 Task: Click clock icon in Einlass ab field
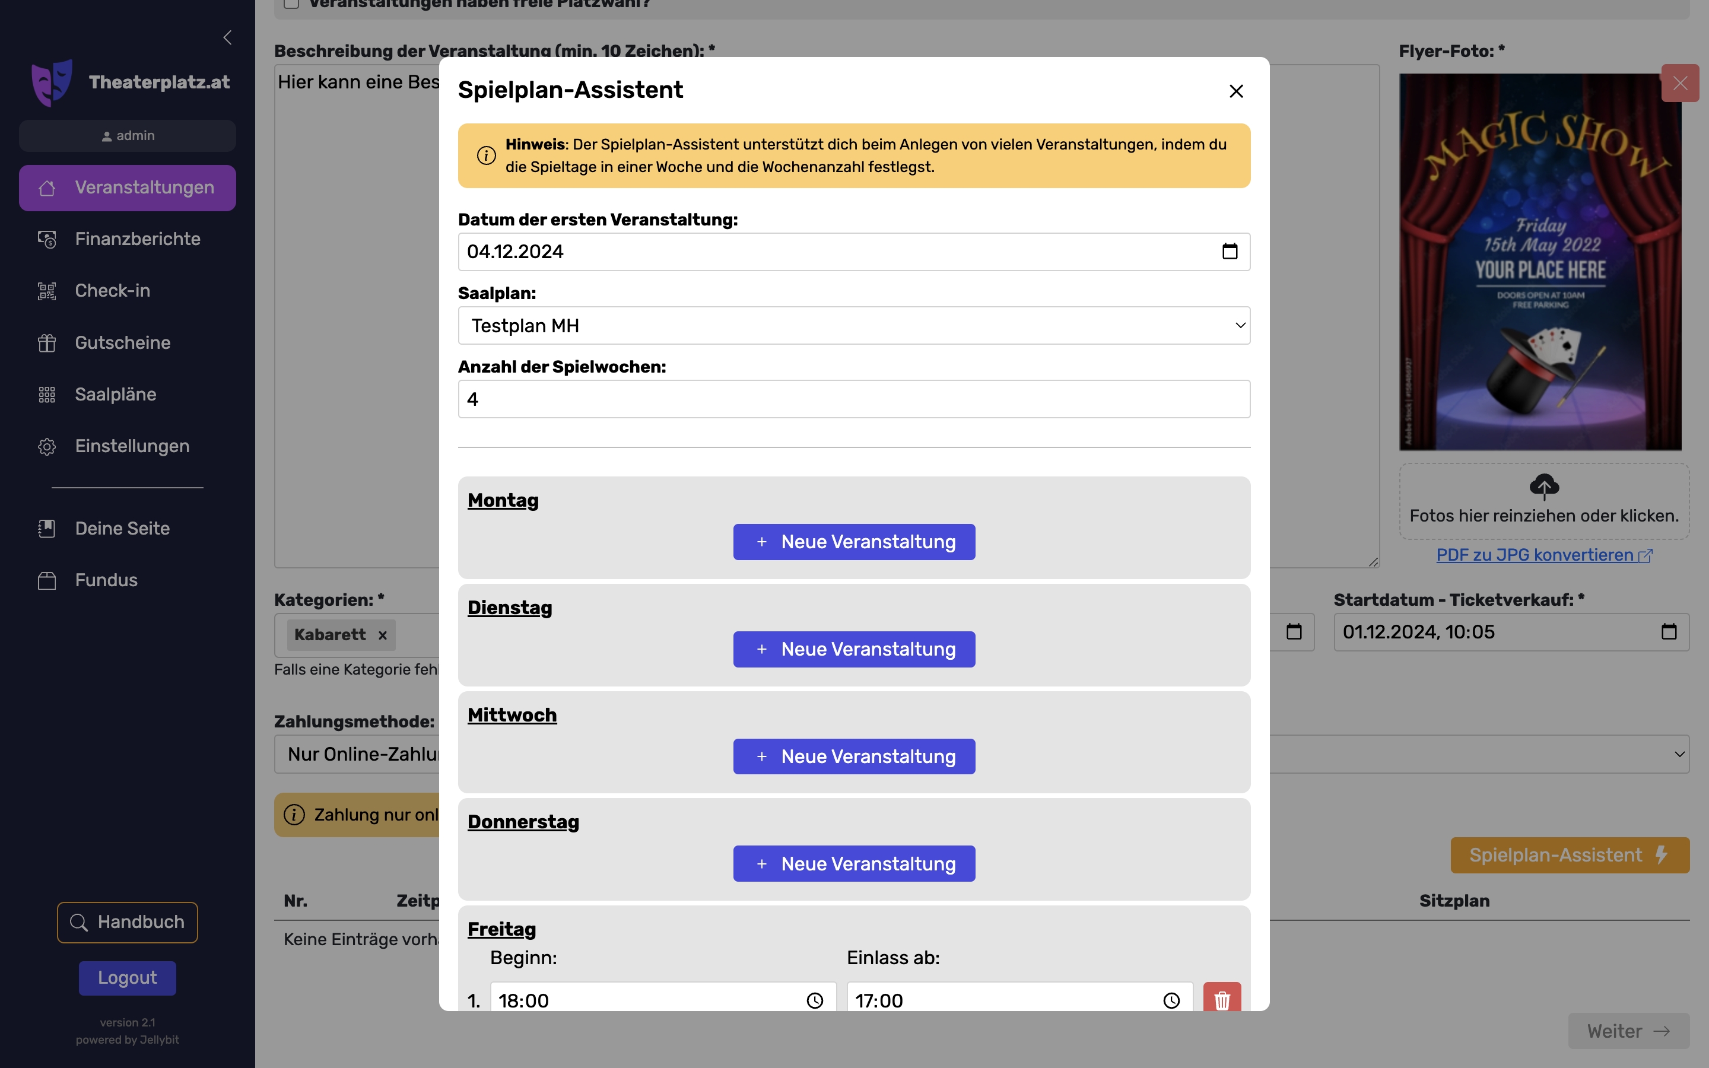click(1171, 1000)
